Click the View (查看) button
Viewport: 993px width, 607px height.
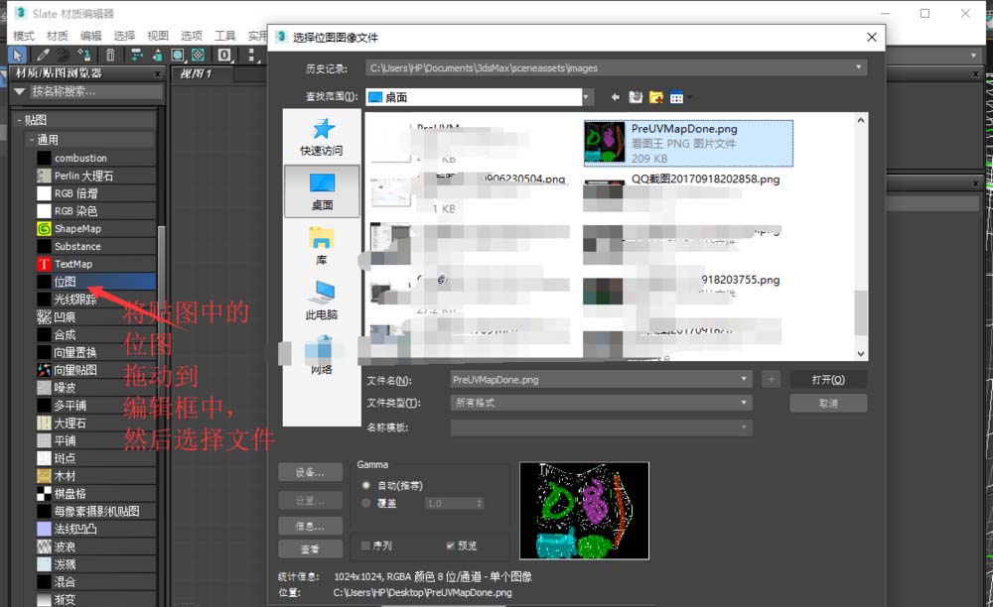click(310, 548)
